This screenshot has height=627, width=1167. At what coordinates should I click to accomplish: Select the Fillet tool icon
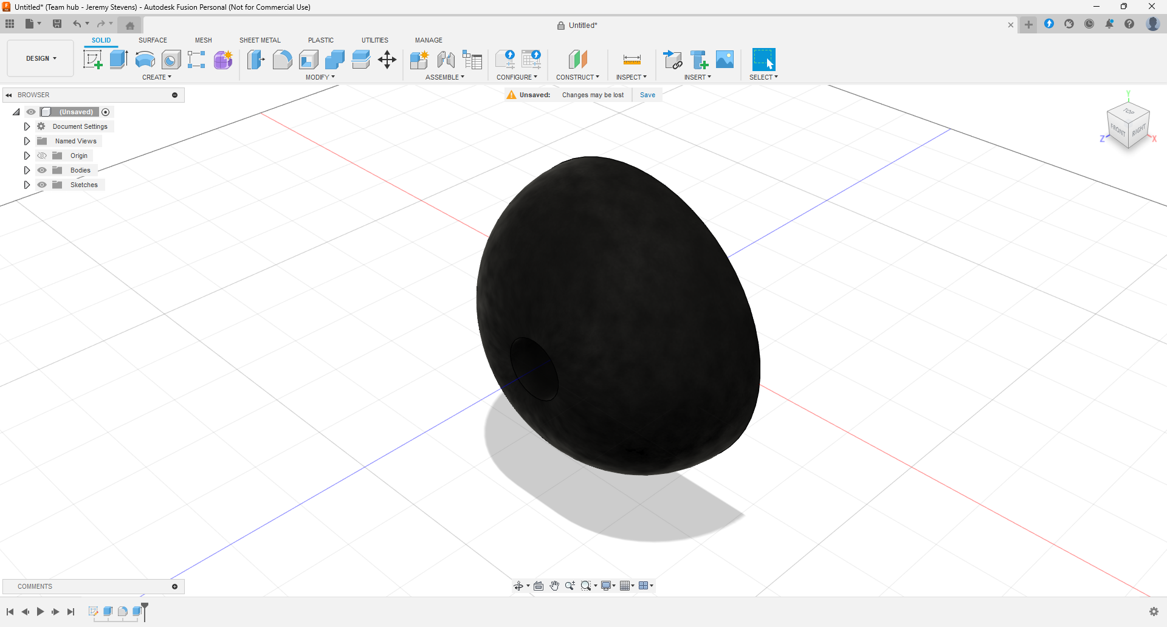282,60
